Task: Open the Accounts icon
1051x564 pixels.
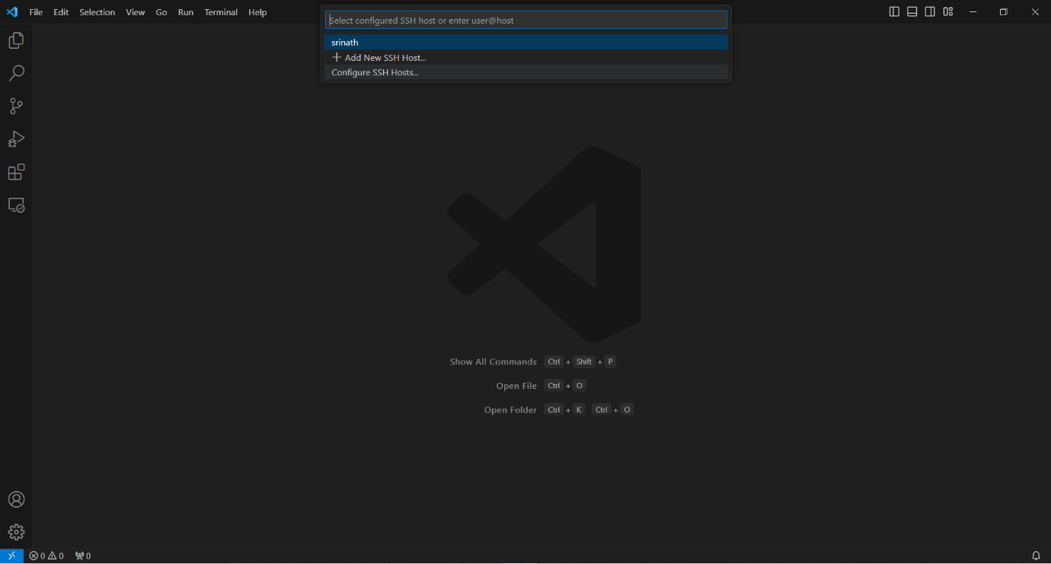Action: pos(16,499)
